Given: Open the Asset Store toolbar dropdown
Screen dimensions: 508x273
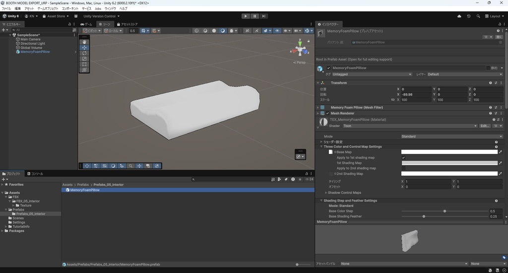Looking at the screenshot, I should pyautogui.click(x=56, y=16).
